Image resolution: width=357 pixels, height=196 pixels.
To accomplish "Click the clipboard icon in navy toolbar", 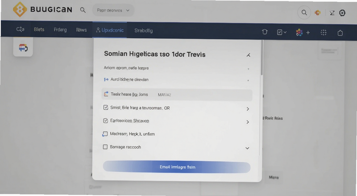I will pyautogui.click(x=340, y=33).
